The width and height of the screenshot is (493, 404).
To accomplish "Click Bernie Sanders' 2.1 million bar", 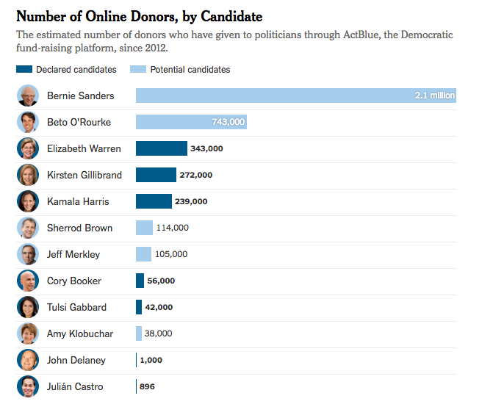I will click(x=295, y=95).
